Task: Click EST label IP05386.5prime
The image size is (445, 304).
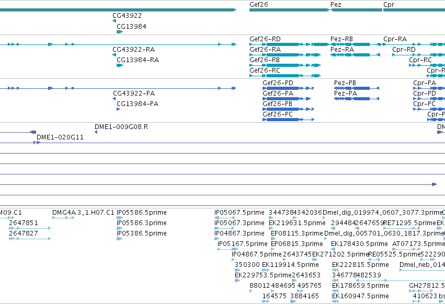Action: pos(142,233)
